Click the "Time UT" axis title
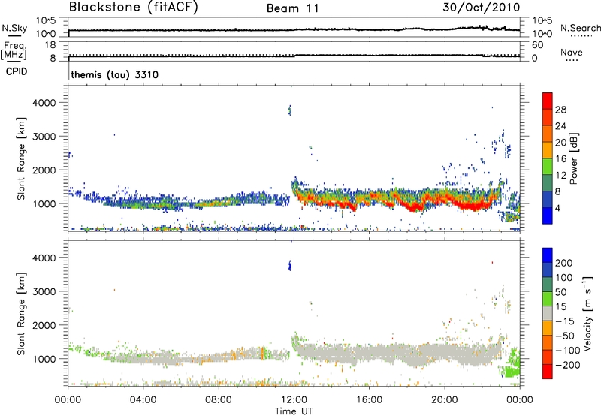This screenshot has width=601, height=416. tap(294, 411)
